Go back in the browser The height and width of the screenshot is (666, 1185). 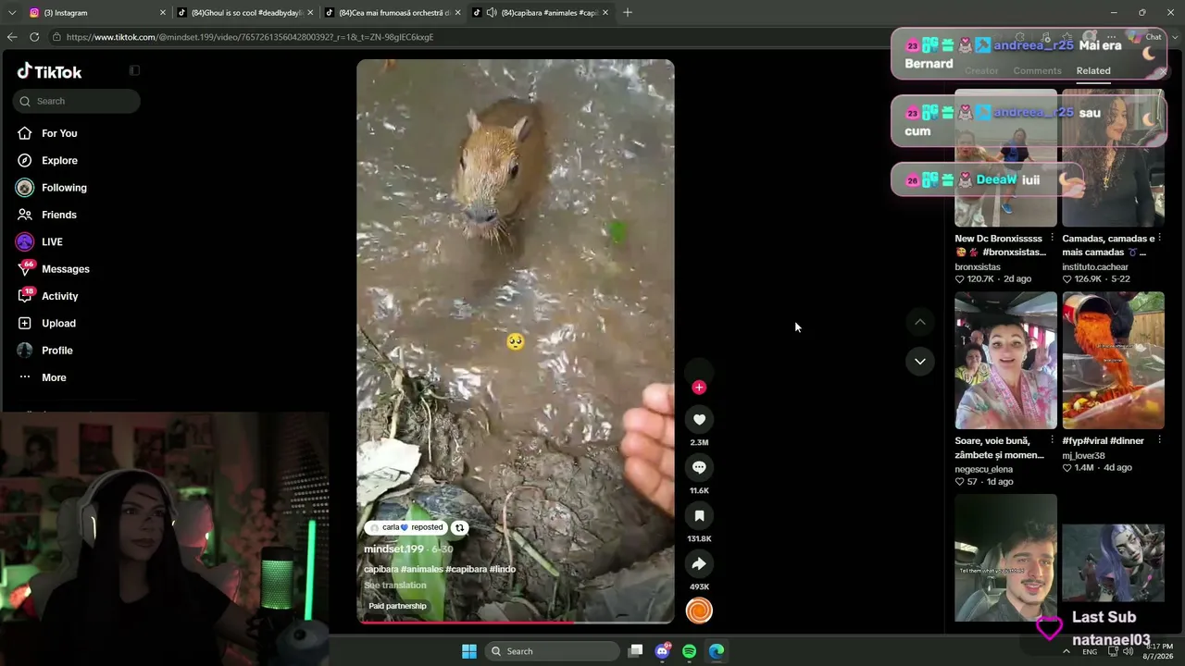[12, 37]
